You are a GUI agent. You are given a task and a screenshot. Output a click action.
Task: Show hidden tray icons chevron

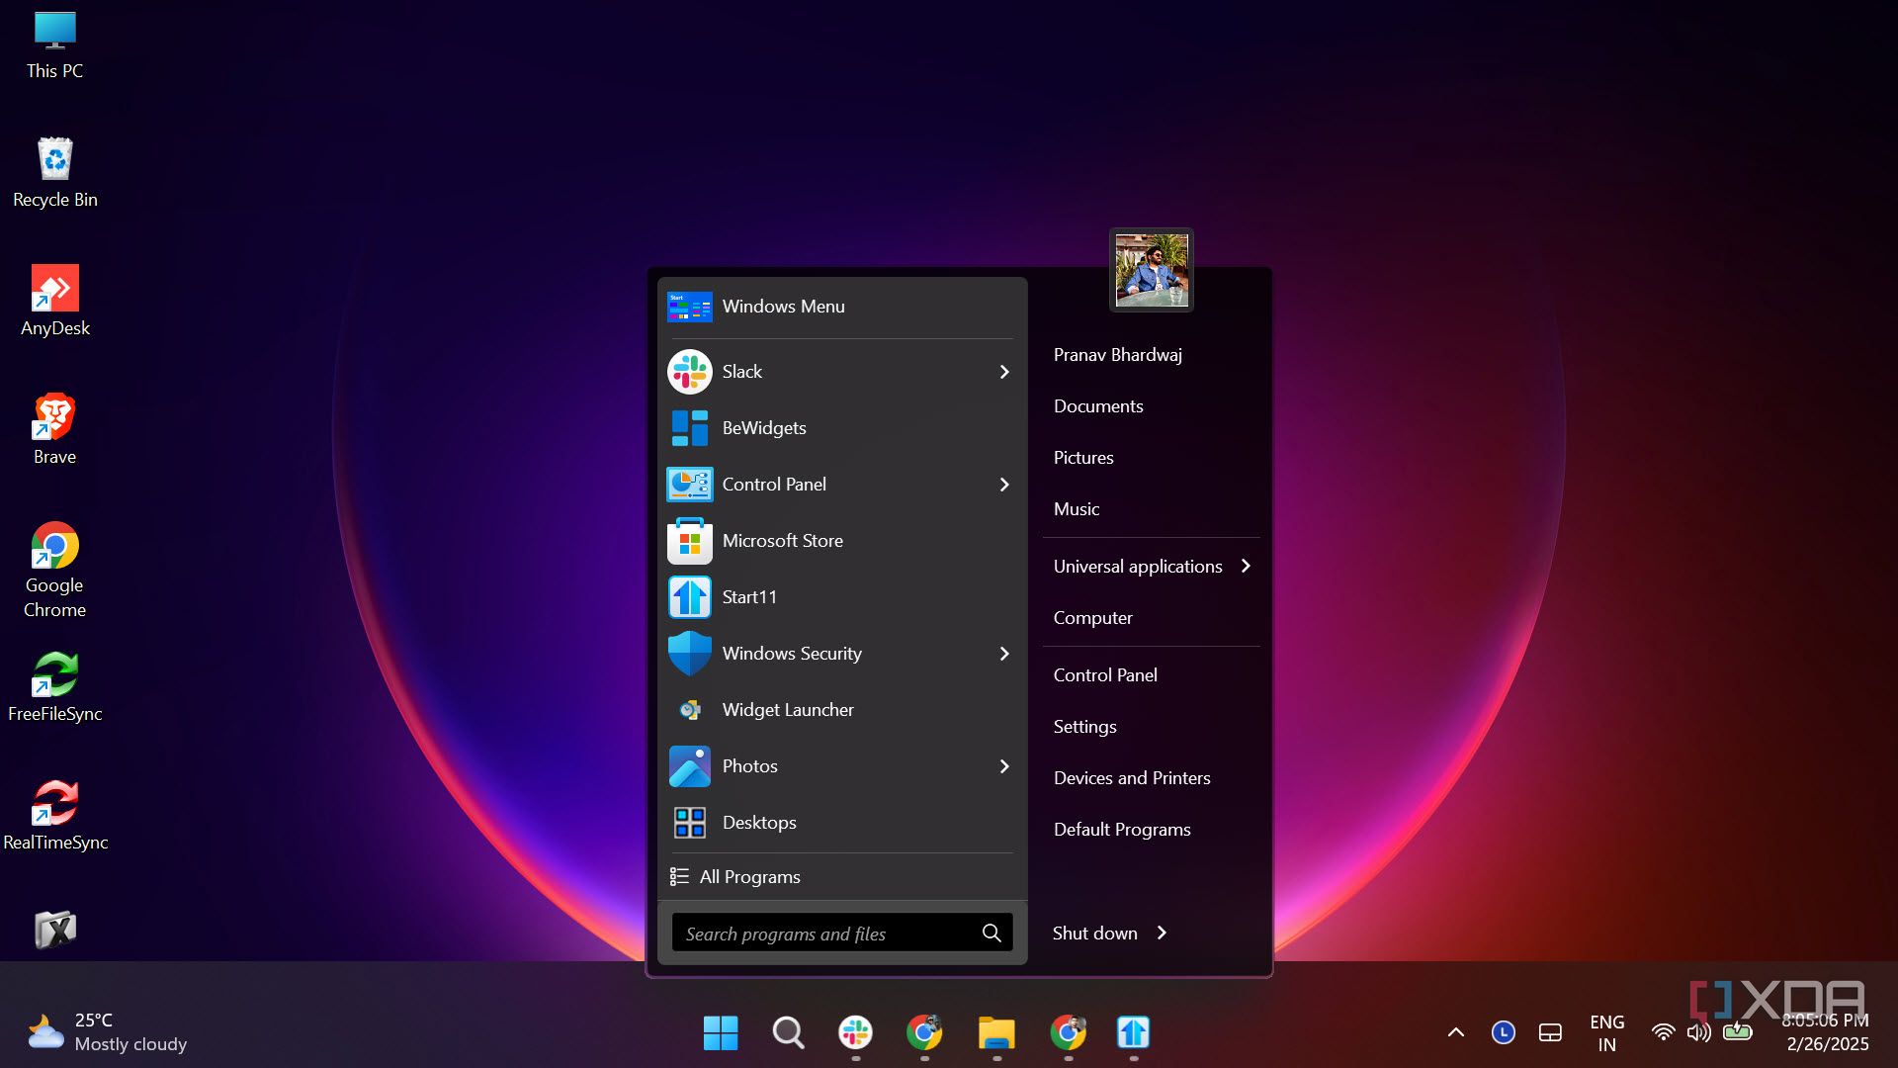[x=1456, y=1032]
